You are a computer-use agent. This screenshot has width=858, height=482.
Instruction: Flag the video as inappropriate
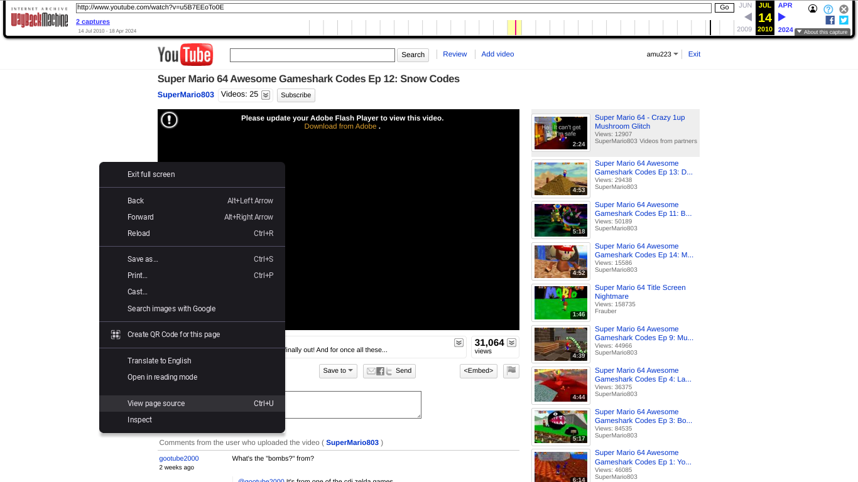(511, 371)
